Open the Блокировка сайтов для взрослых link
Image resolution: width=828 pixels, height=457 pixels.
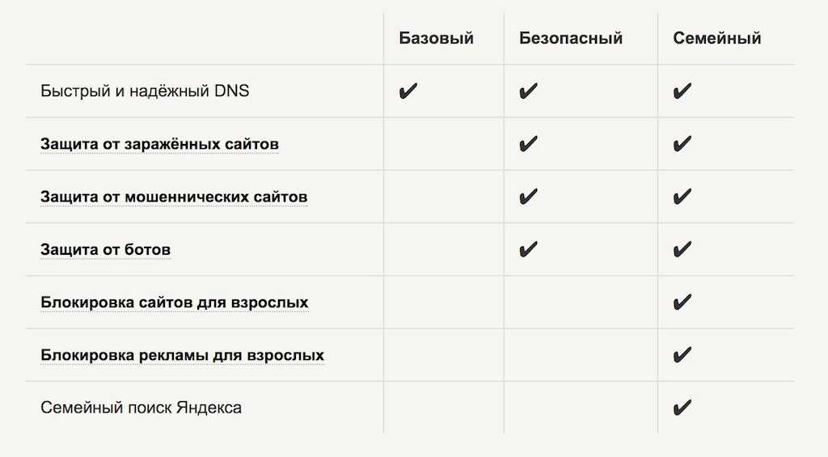click(x=174, y=303)
